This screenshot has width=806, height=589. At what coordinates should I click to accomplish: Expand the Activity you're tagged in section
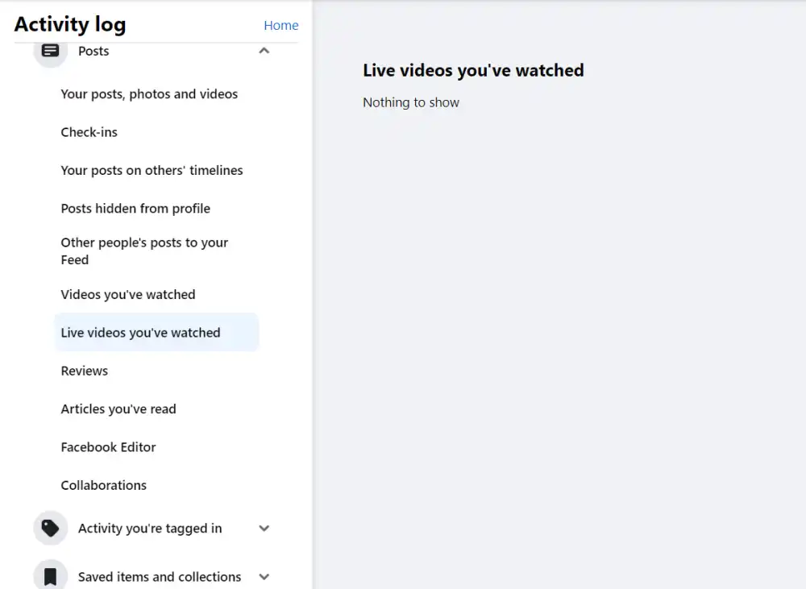[x=264, y=528]
